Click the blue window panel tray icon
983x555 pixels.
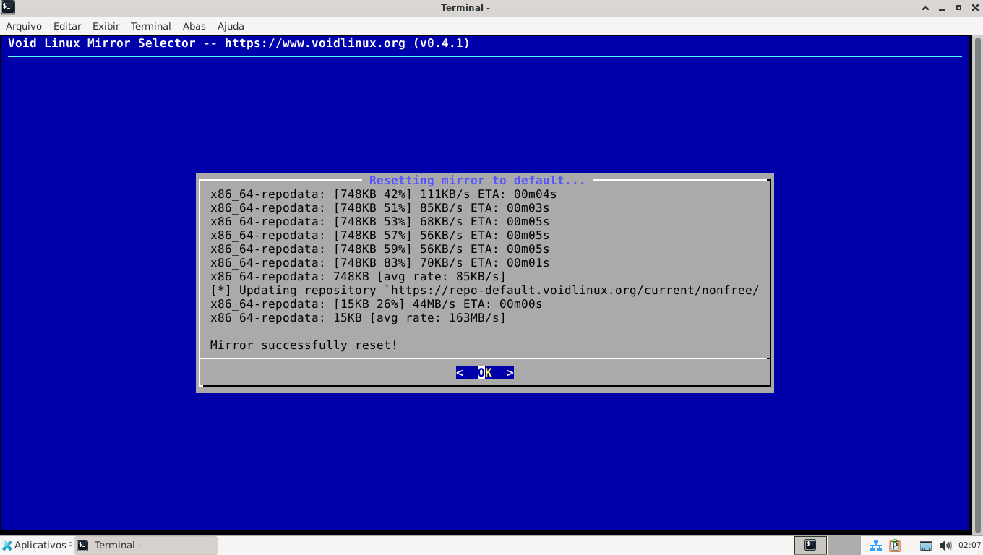(x=926, y=546)
